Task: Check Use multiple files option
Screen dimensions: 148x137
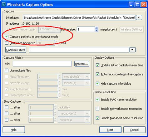Action: [7, 71]
